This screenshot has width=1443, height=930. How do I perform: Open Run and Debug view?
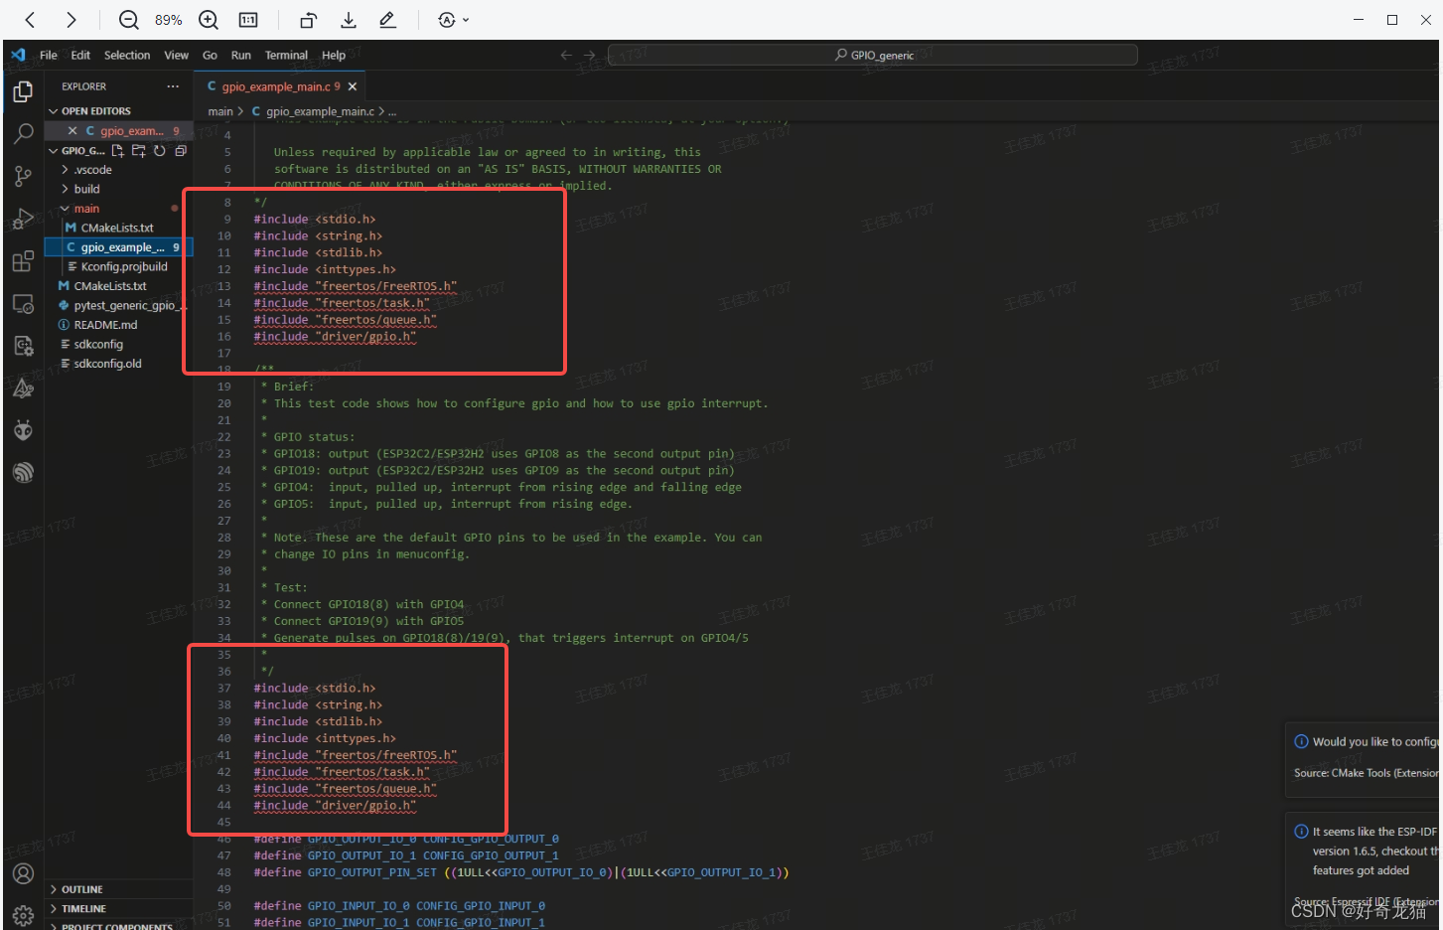tap(23, 219)
